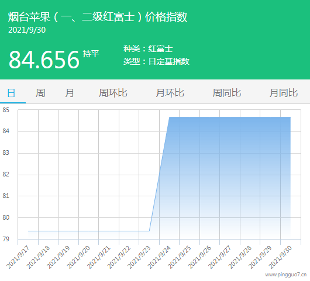Screen dimensions: 310x281
Task: Click the 2021/9/30 date under the title
Action: pos(27,30)
